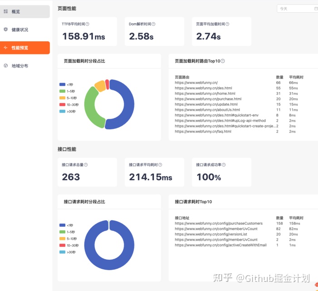Click route des.html#quickstart-create-proje...
The height and width of the screenshot is (291, 318).
click(x=225, y=126)
